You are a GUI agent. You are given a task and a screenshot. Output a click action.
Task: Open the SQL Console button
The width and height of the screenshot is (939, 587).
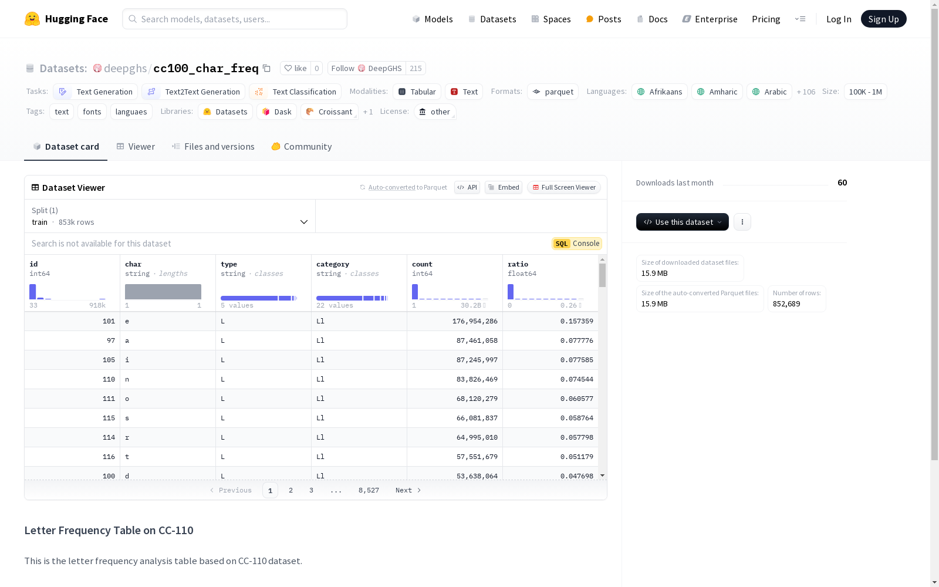coord(577,244)
